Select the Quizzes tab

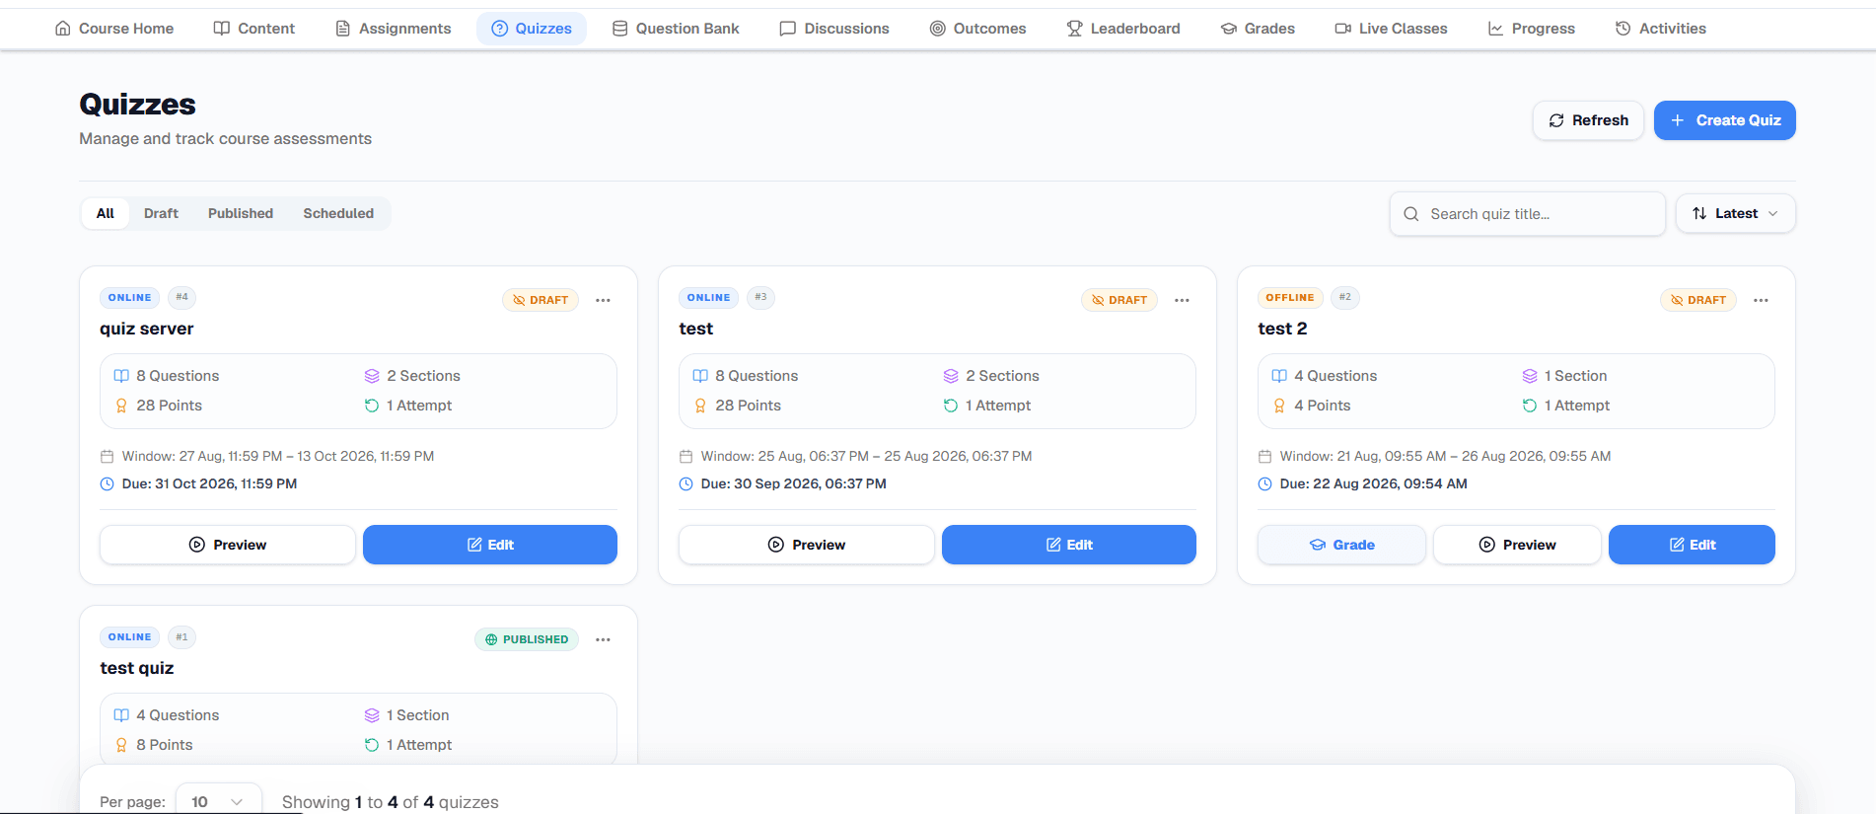coord(532,29)
